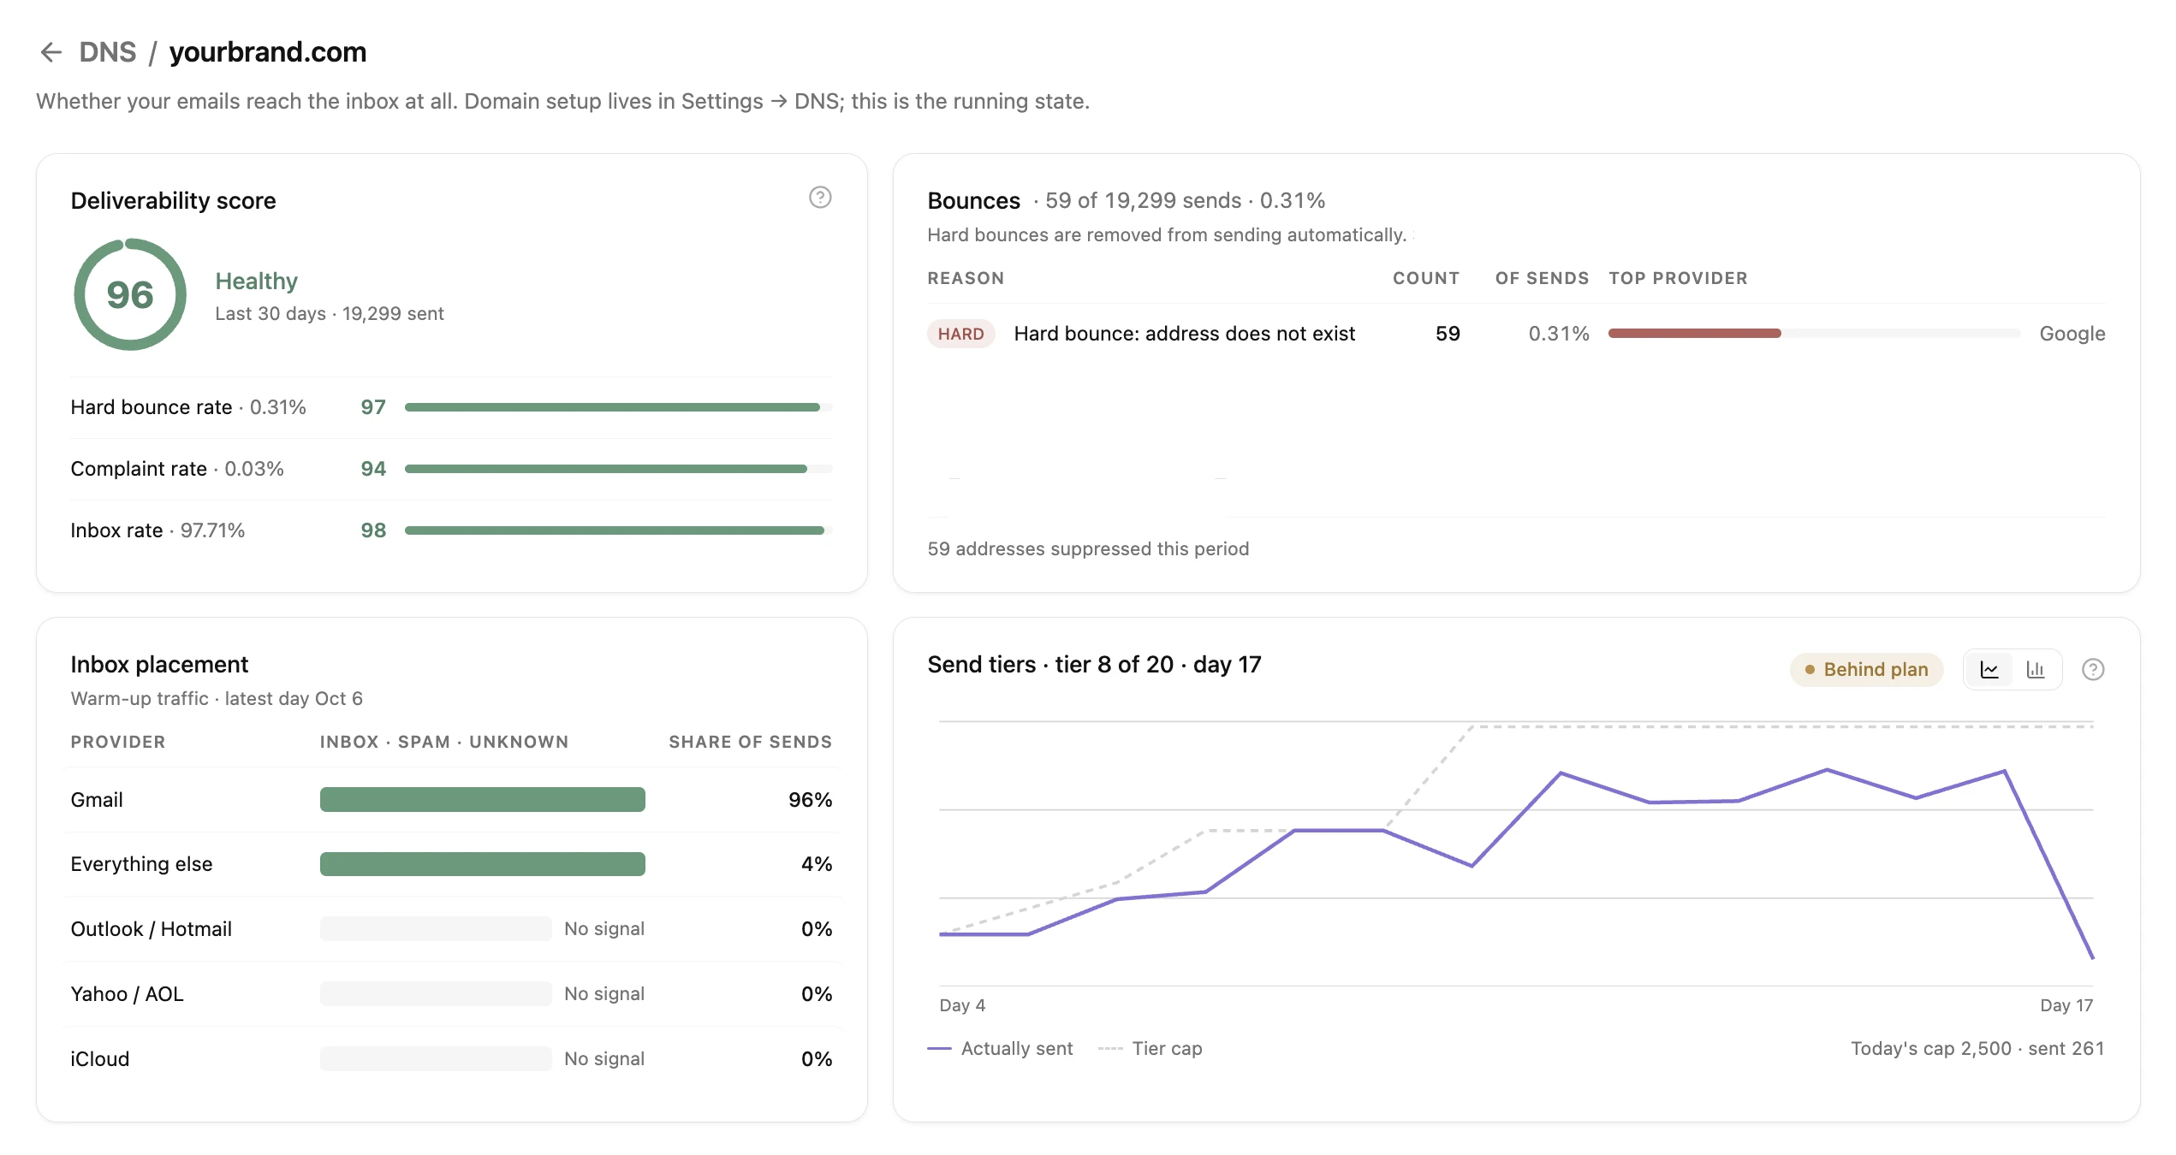The height and width of the screenshot is (1155, 2176).
Task: Click the REASON column header
Action: pos(966,278)
